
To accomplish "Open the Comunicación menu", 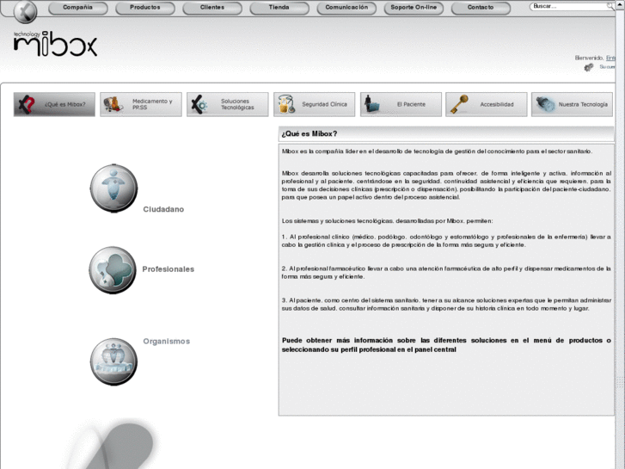I will (x=346, y=8).
